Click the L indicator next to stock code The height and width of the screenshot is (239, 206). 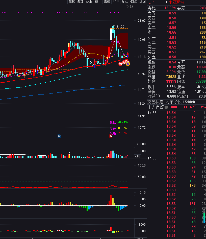tap(149, 2)
